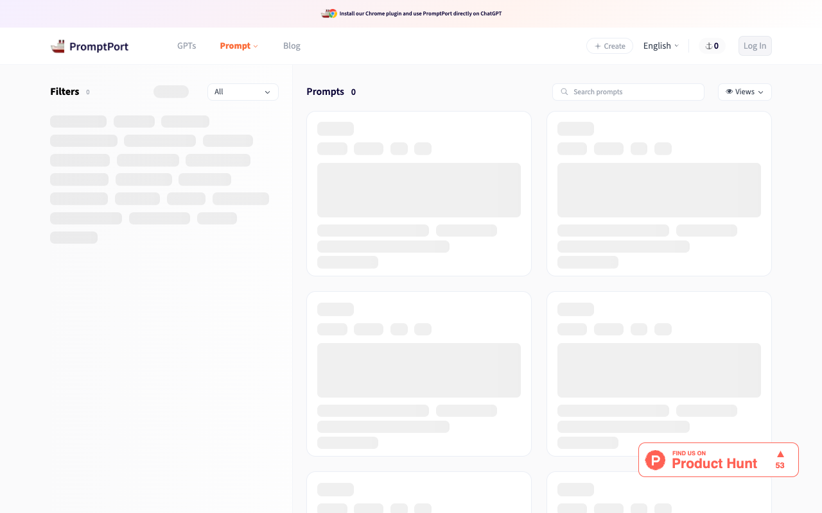This screenshot has width=822, height=513.
Task: Focus the Search prompts input field
Action: (628, 92)
